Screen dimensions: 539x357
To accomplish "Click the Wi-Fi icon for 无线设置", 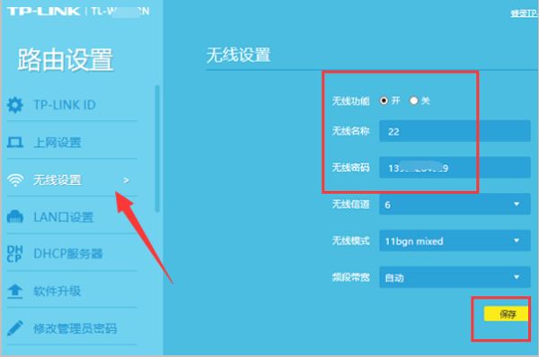I will (x=15, y=179).
